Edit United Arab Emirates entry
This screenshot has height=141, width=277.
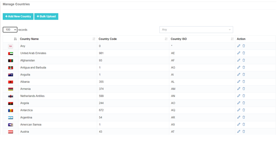click(x=239, y=53)
